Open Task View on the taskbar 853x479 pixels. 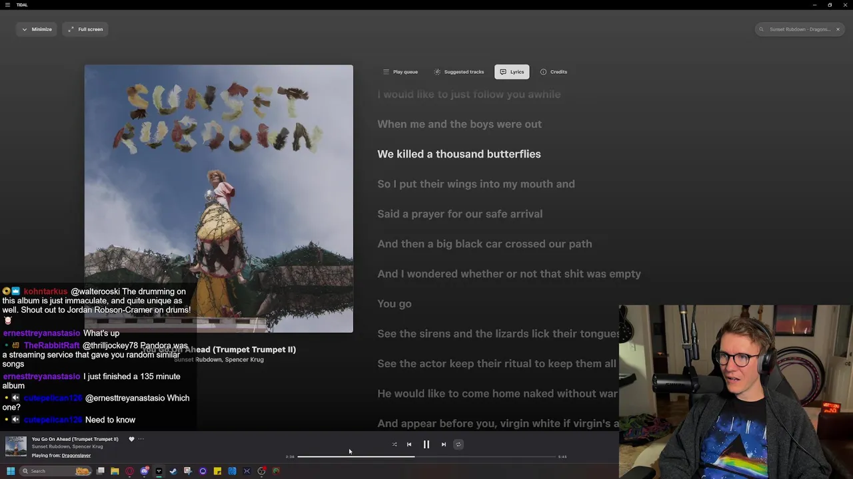(x=101, y=471)
